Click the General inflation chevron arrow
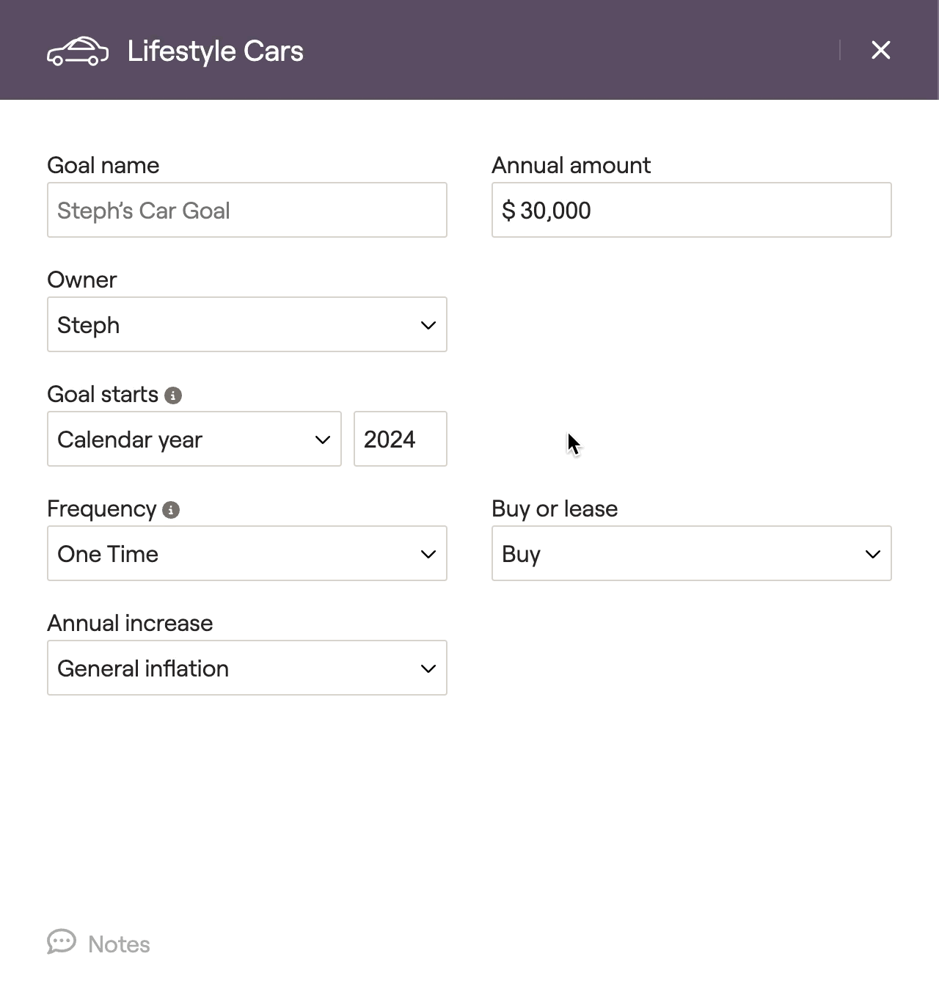939x992 pixels. pyautogui.click(x=428, y=668)
